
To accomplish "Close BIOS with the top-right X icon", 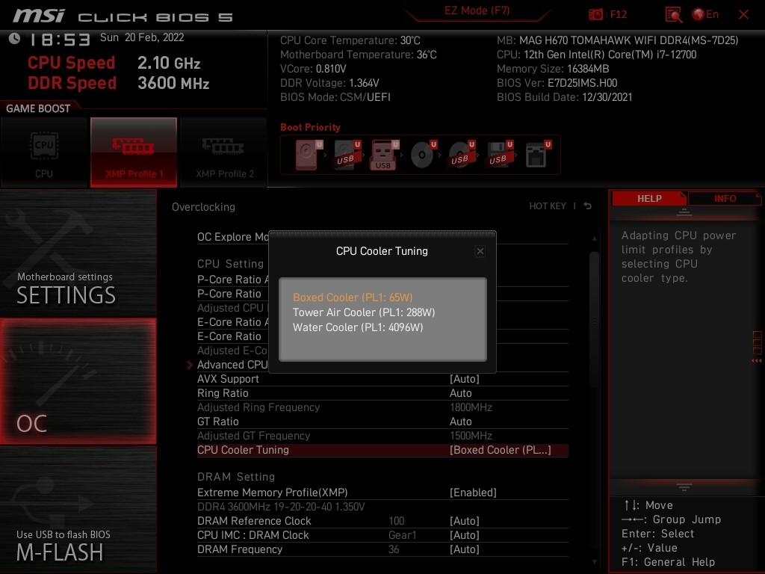I will point(743,15).
